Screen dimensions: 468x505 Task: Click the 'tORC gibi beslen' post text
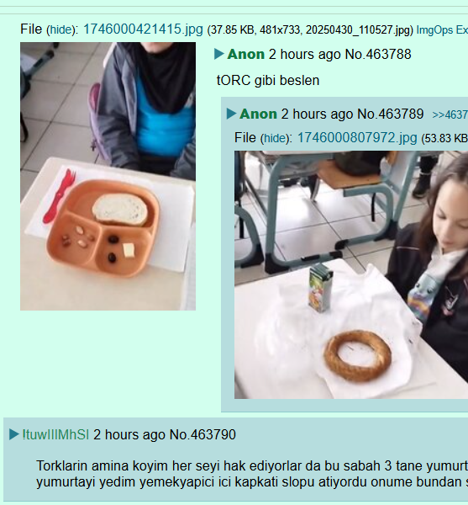click(x=268, y=81)
